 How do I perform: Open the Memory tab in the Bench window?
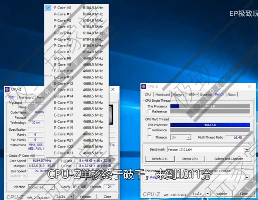(x=179, y=95)
